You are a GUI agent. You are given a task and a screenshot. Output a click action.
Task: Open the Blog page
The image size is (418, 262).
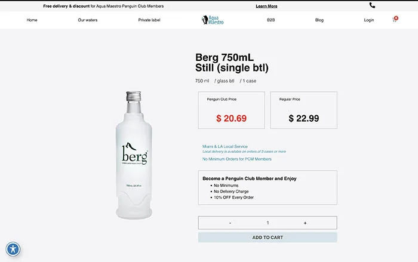click(319, 20)
